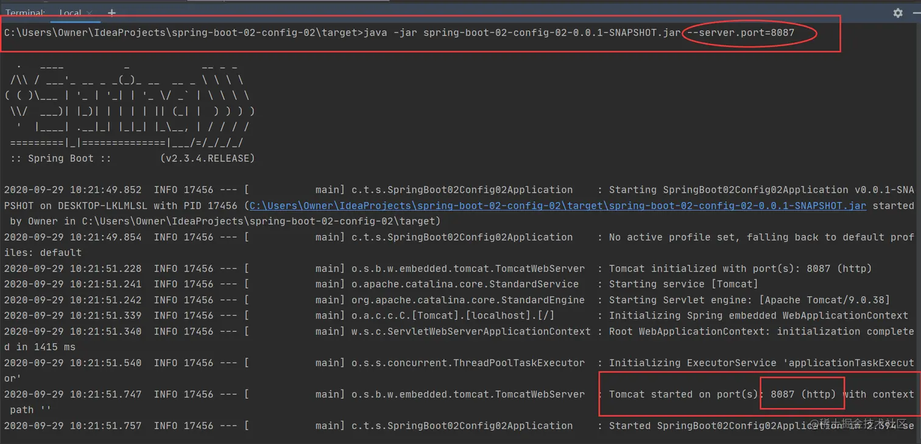The image size is (921, 444).
Task: Click the Spring Boot (v2.3.4.RELEASE) version line
Action: coord(132,158)
